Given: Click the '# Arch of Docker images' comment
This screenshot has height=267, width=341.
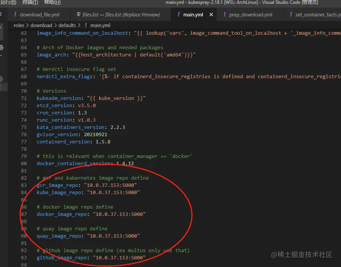Looking at the screenshot, I should click(100, 47).
